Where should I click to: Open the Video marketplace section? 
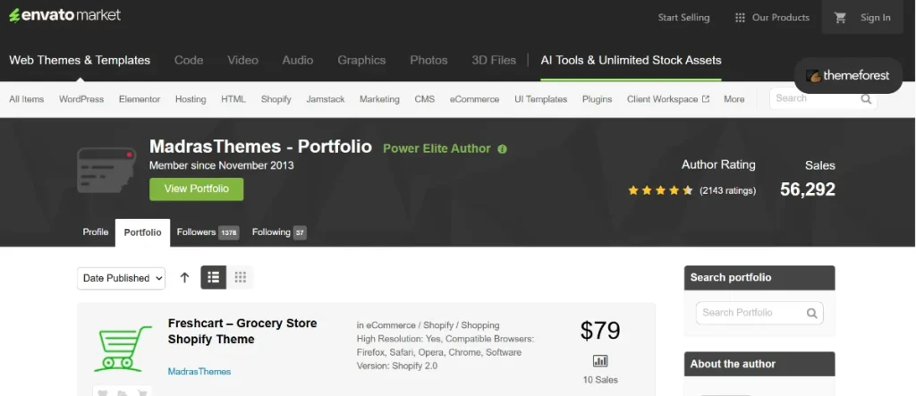click(x=242, y=60)
